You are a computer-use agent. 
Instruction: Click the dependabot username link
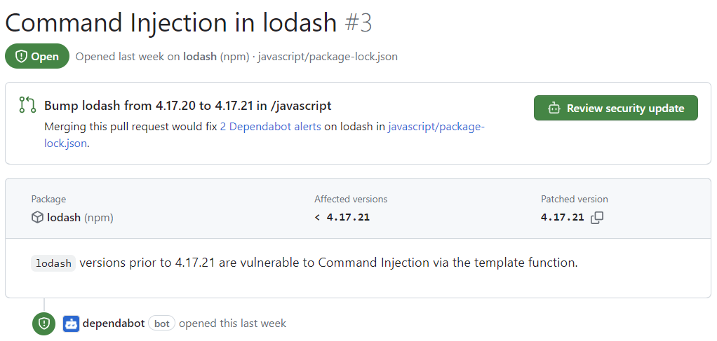[x=114, y=323]
